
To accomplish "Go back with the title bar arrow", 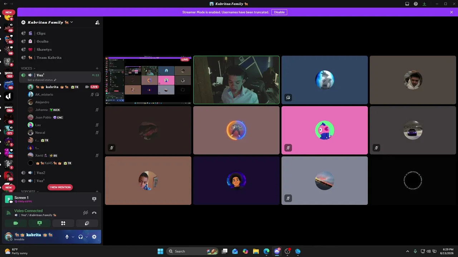I will point(5,4).
